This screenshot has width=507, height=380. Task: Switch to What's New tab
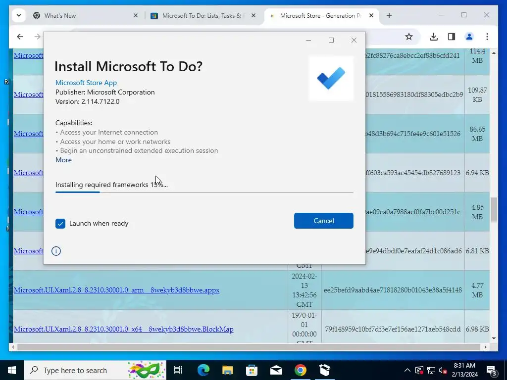[x=60, y=15]
